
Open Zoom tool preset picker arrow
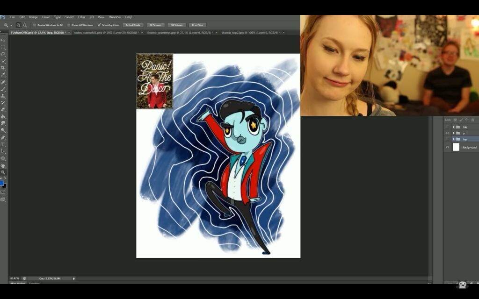point(11,25)
